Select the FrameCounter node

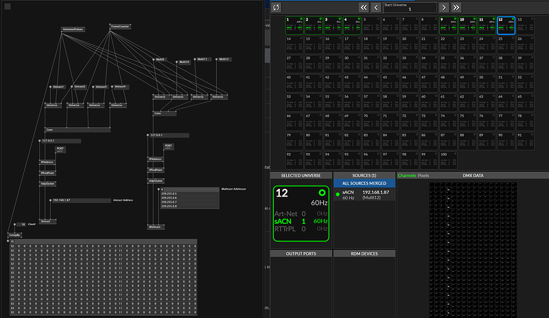(120, 27)
